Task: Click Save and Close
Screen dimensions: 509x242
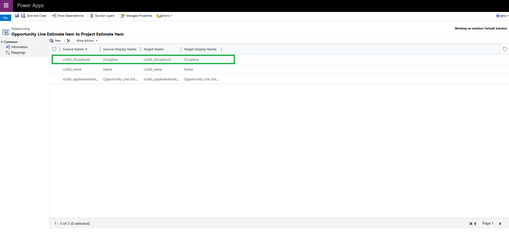Action: coord(34,16)
